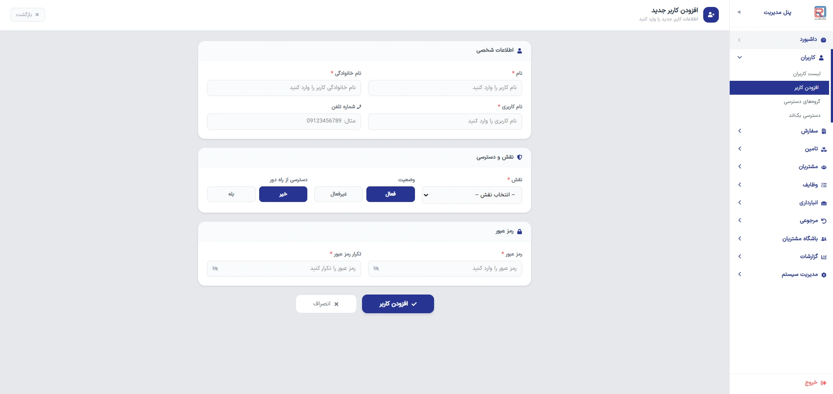833x394 pixels.
Task: Click the add-user icon in the header
Action: (711, 15)
